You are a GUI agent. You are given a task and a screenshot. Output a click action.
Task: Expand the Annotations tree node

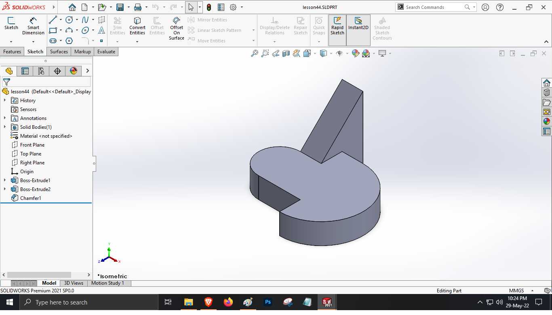[x=5, y=118]
